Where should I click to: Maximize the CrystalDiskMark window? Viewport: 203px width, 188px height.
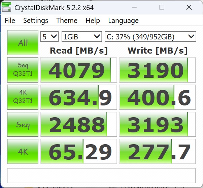coord(162,7)
